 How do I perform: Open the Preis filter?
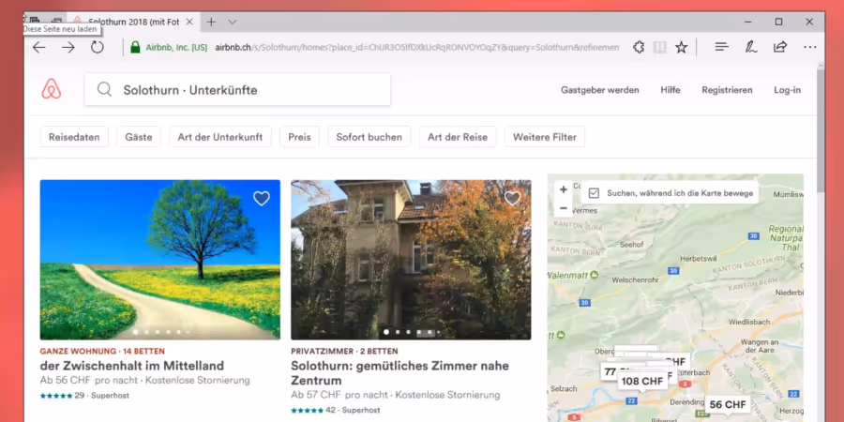click(299, 137)
